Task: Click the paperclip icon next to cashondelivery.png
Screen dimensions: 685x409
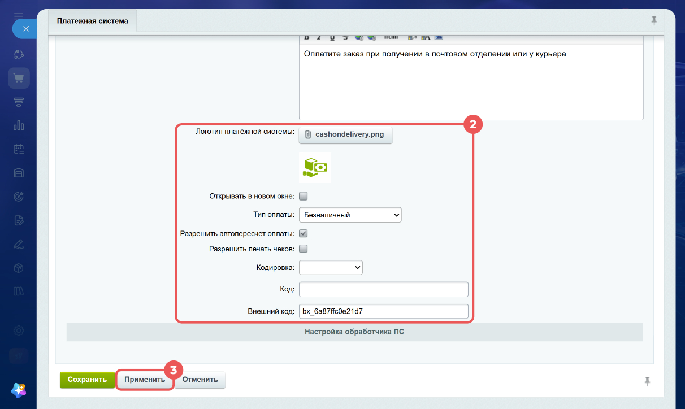Action: (x=308, y=134)
